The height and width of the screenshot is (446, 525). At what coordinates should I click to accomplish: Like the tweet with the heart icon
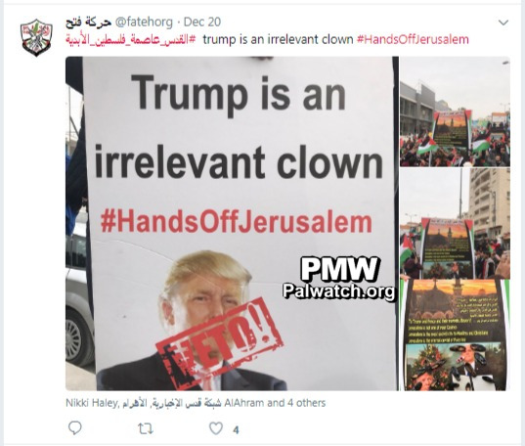pos(216,428)
